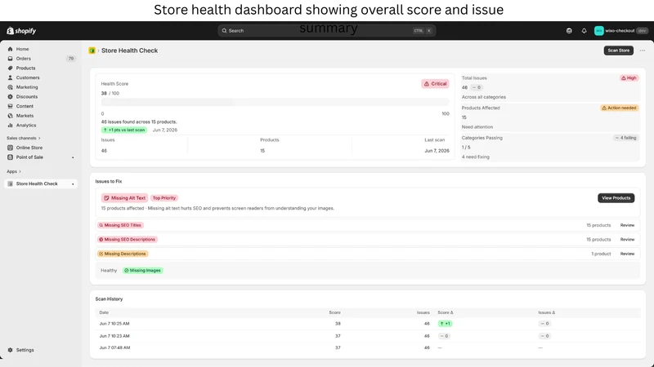Image resolution: width=654 pixels, height=367 pixels.
Task: Click the Critical status badge
Action: tap(435, 84)
